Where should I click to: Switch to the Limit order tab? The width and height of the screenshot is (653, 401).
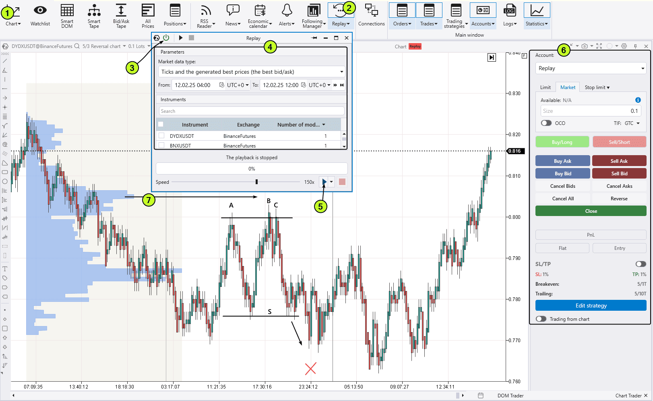[545, 87]
